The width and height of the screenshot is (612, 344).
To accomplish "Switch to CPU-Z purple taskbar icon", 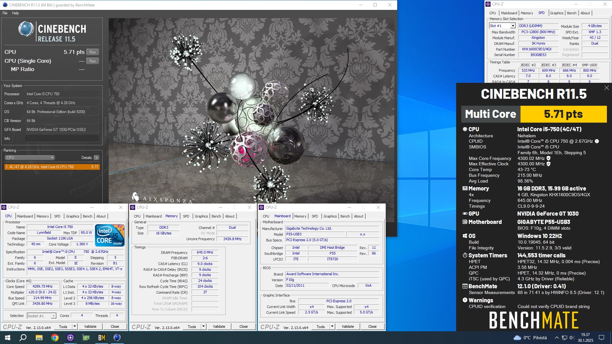I will [x=70, y=338].
